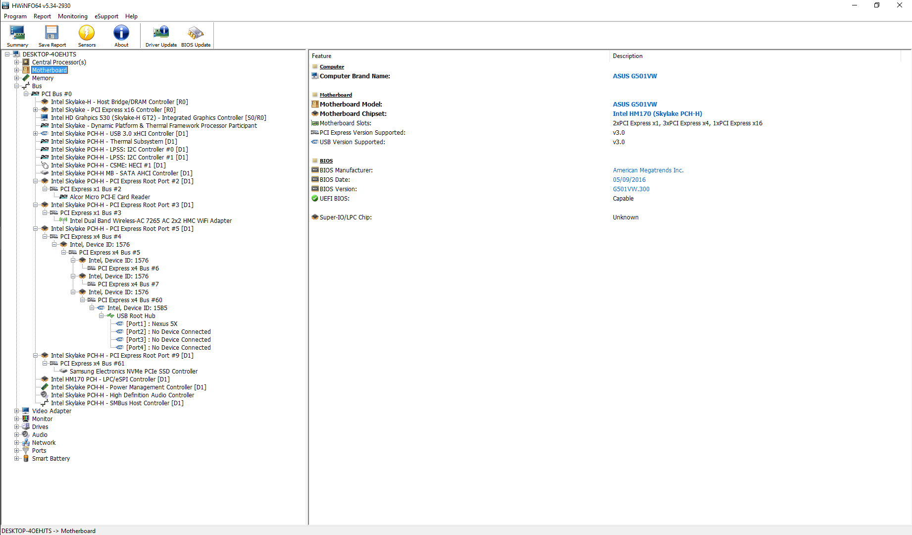The image size is (912, 535).
Task: Expand the USB 3.0 xHCI Controller node
Action: pyautogui.click(x=35, y=133)
